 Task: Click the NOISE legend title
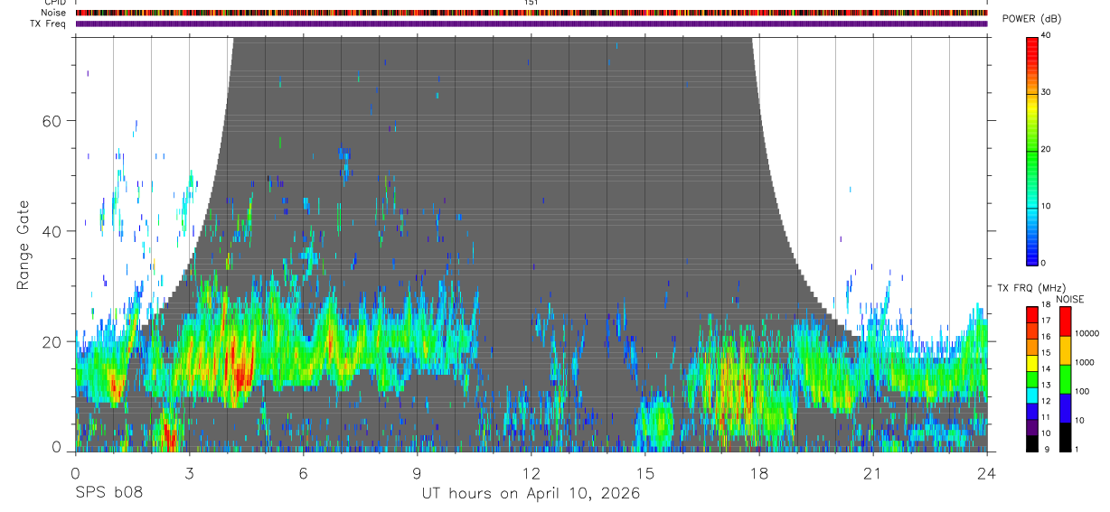pyautogui.click(x=1069, y=299)
